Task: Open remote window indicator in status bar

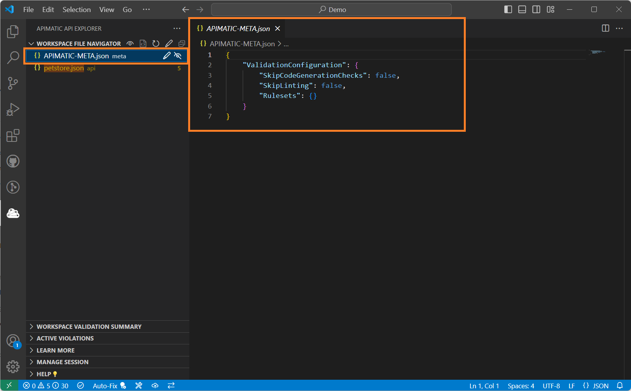Action: (9, 386)
